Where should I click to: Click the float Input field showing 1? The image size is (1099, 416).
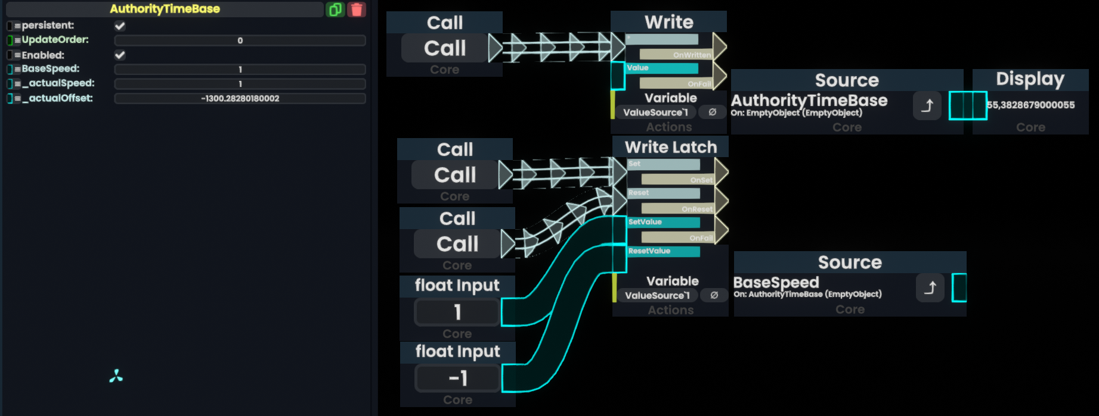457,312
